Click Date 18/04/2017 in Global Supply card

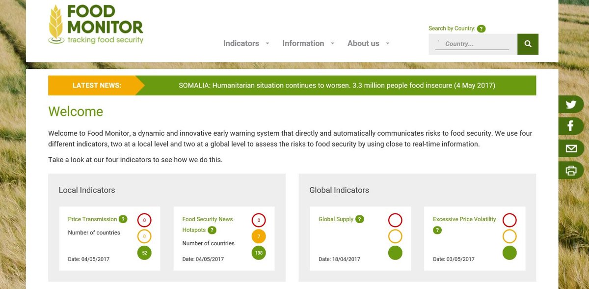(x=340, y=259)
